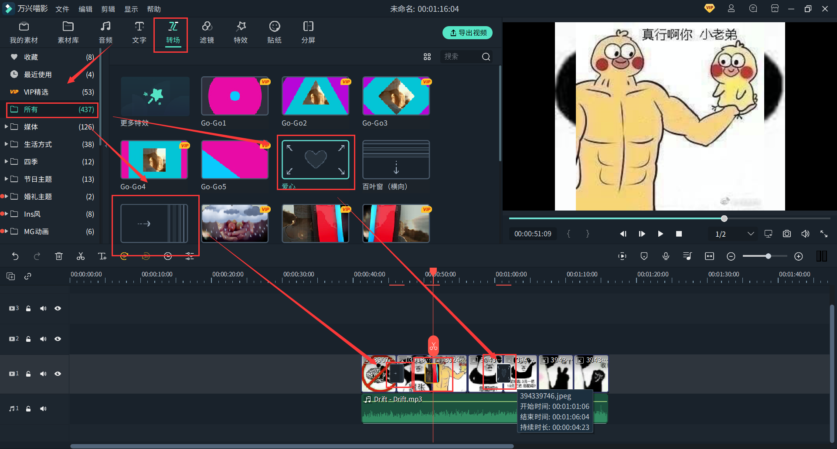Image resolution: width=837 pixels, height=449 pixels.
Task: Record a voiceover with the microphone icon
Action: coord(666,256)
